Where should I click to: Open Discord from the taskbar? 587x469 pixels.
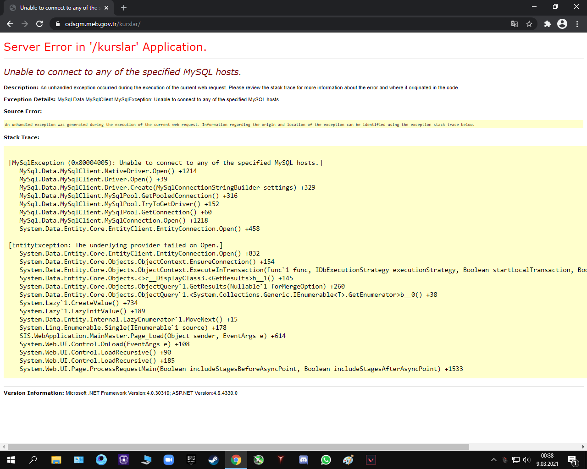304,460
